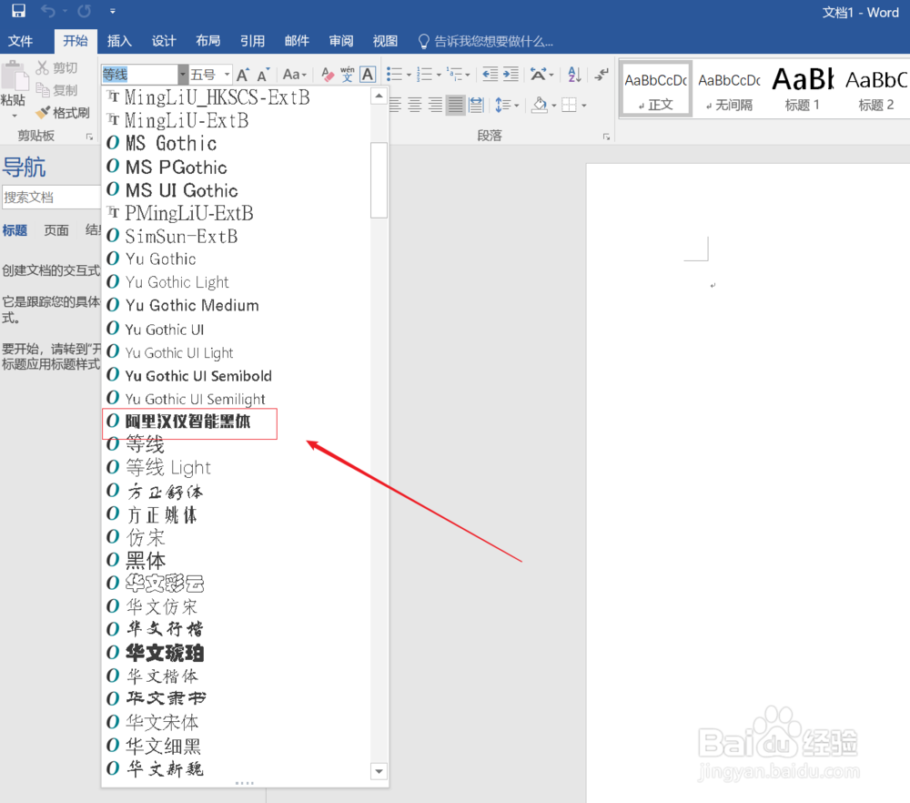Open the Quick Access Toolbar customize arrow
910x803 pixels.
pos(113,11)
